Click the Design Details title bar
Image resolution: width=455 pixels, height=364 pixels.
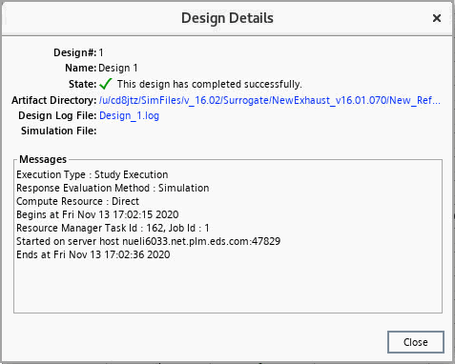coord(227,18)
